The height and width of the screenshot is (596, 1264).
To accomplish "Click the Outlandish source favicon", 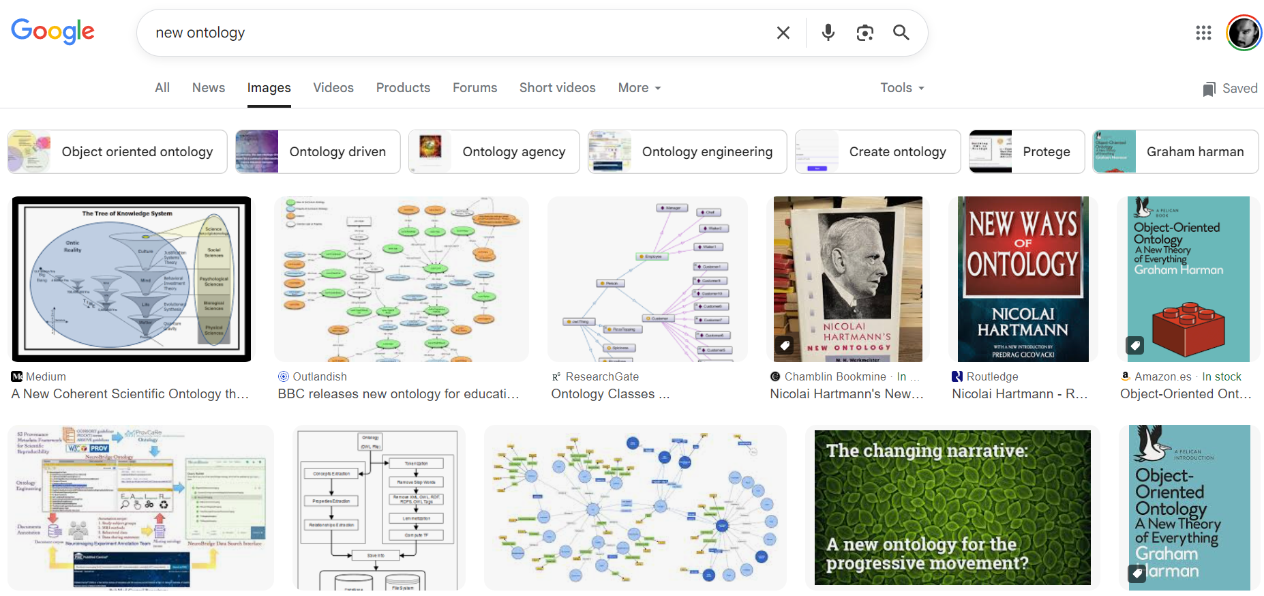I will point(284,376).
